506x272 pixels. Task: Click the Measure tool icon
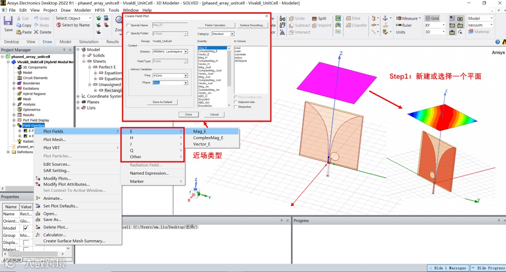[x=399, y=18]
